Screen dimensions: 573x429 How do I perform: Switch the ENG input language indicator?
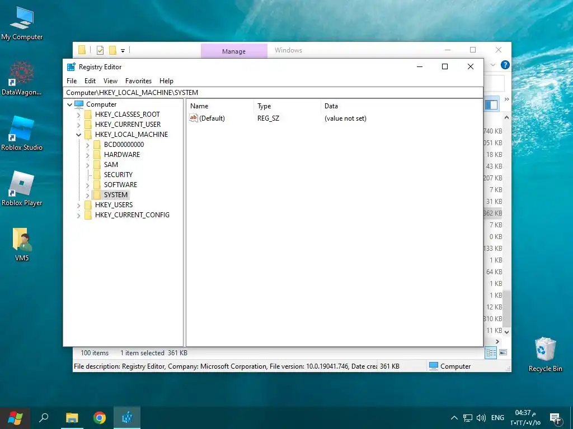[x=497, y=418]
